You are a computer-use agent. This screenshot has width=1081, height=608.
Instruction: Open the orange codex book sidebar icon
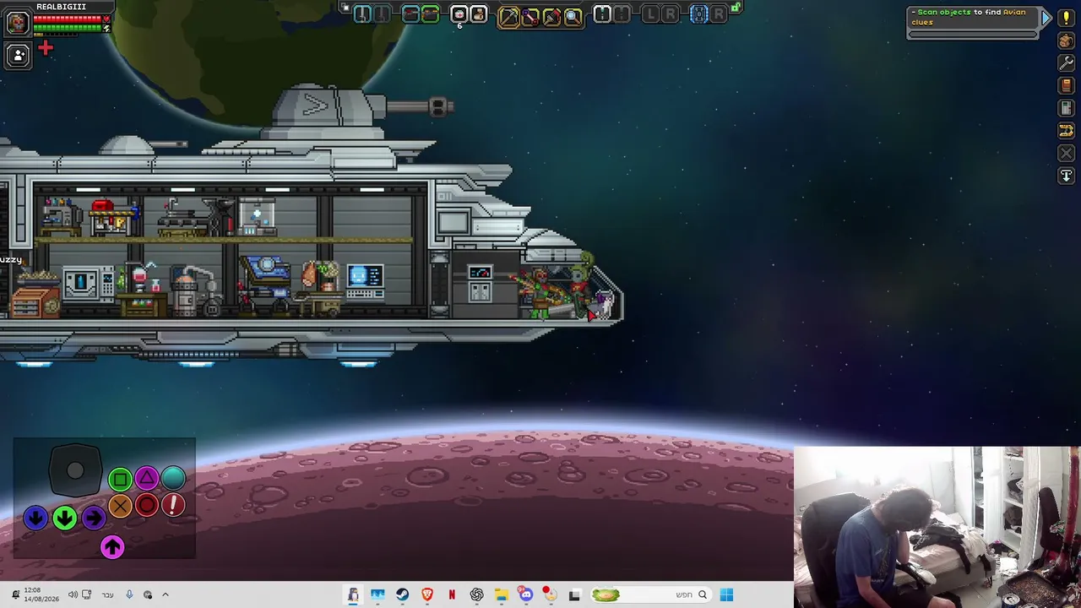tap(1066, 85)
